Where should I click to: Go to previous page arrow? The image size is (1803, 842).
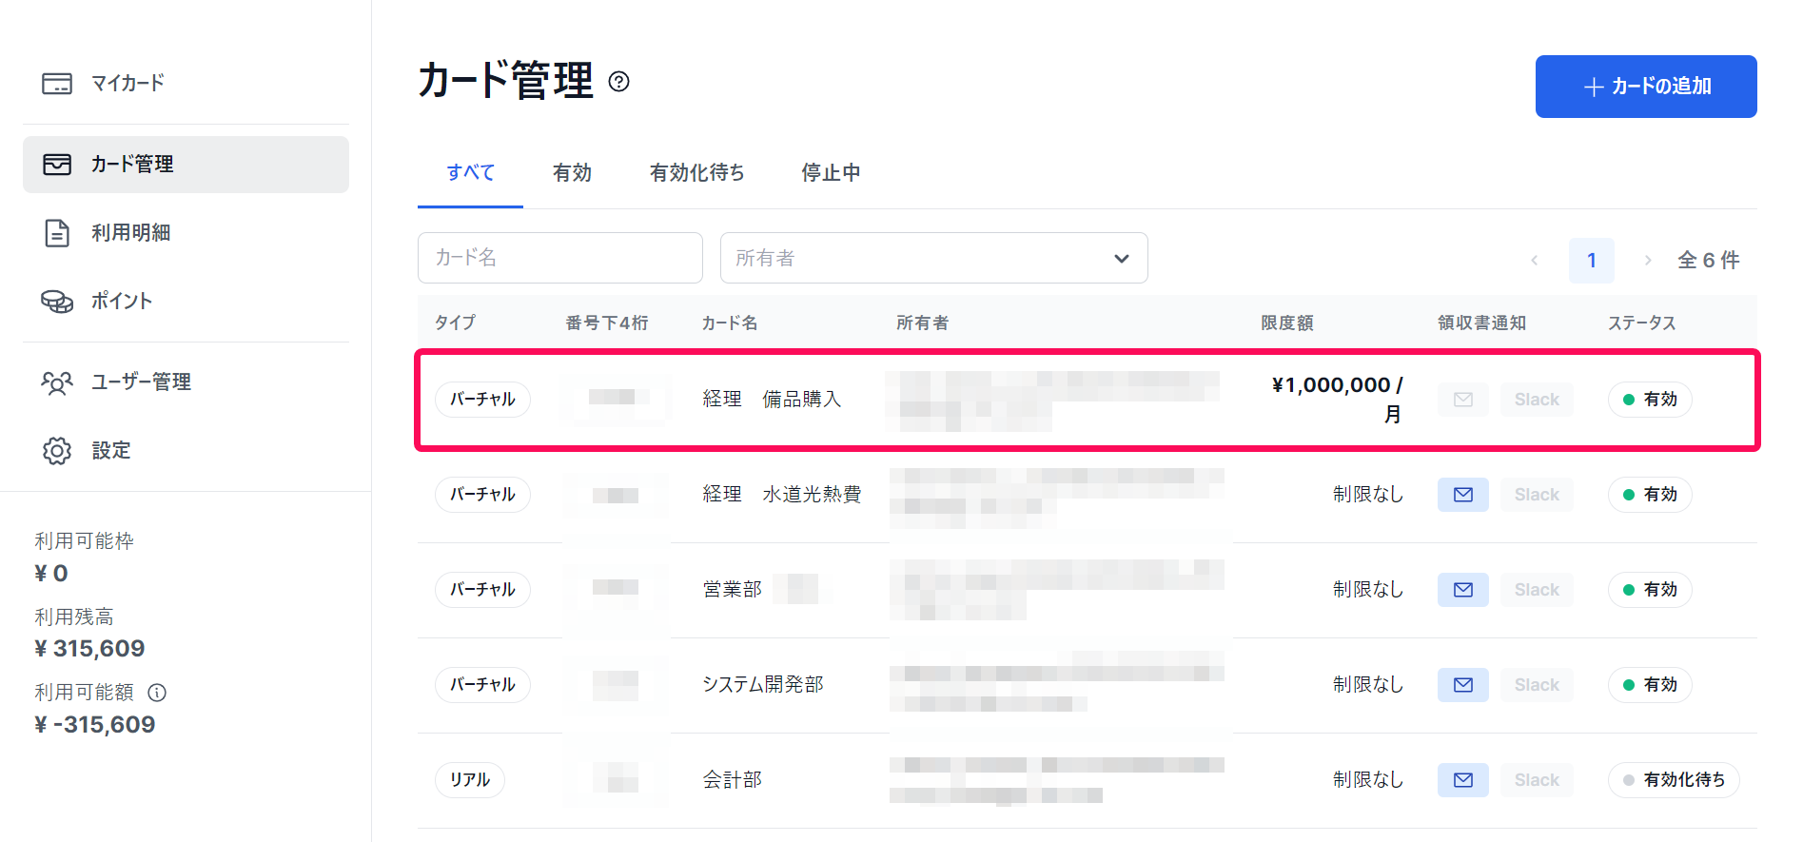(1534, 260)
